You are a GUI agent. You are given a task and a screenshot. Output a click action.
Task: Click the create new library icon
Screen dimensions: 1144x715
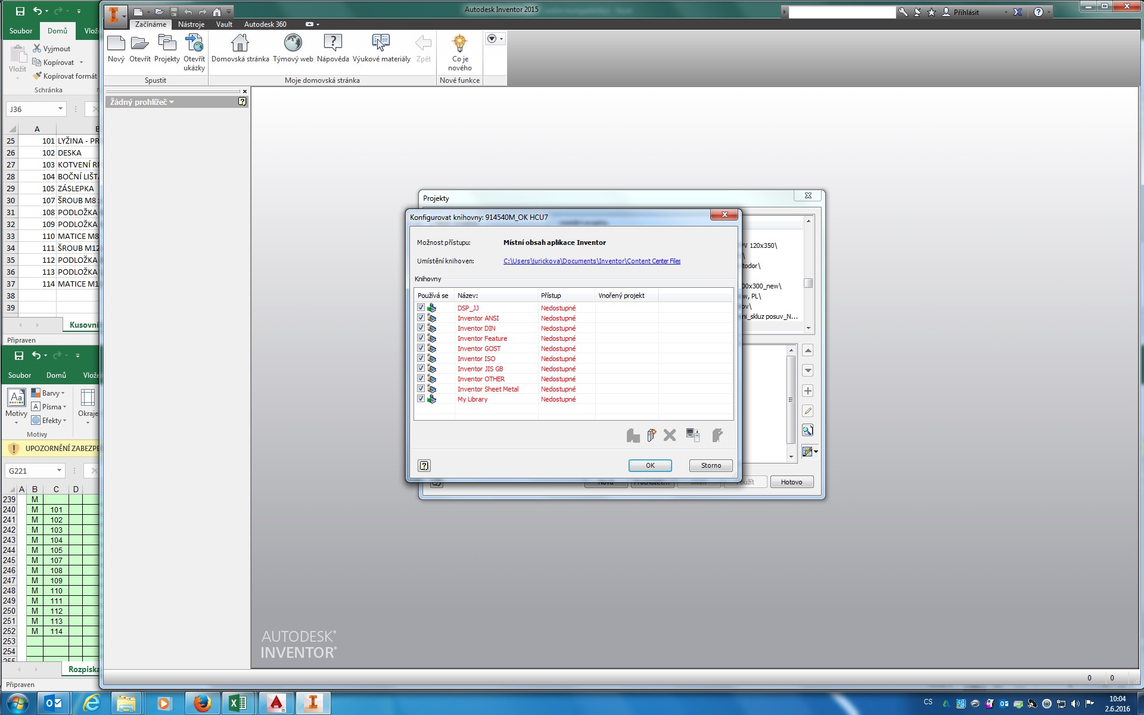(651, 436)
